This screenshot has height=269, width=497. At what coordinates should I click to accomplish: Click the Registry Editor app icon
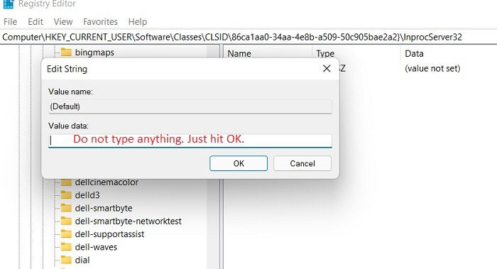(9, 4)
